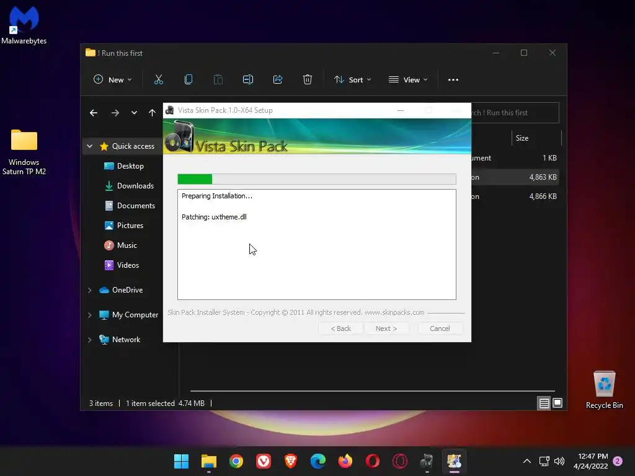This screenshot has height=476, width=635.
Task: Expand the OneDrive tree node
Action: click(x=90, y=290)
